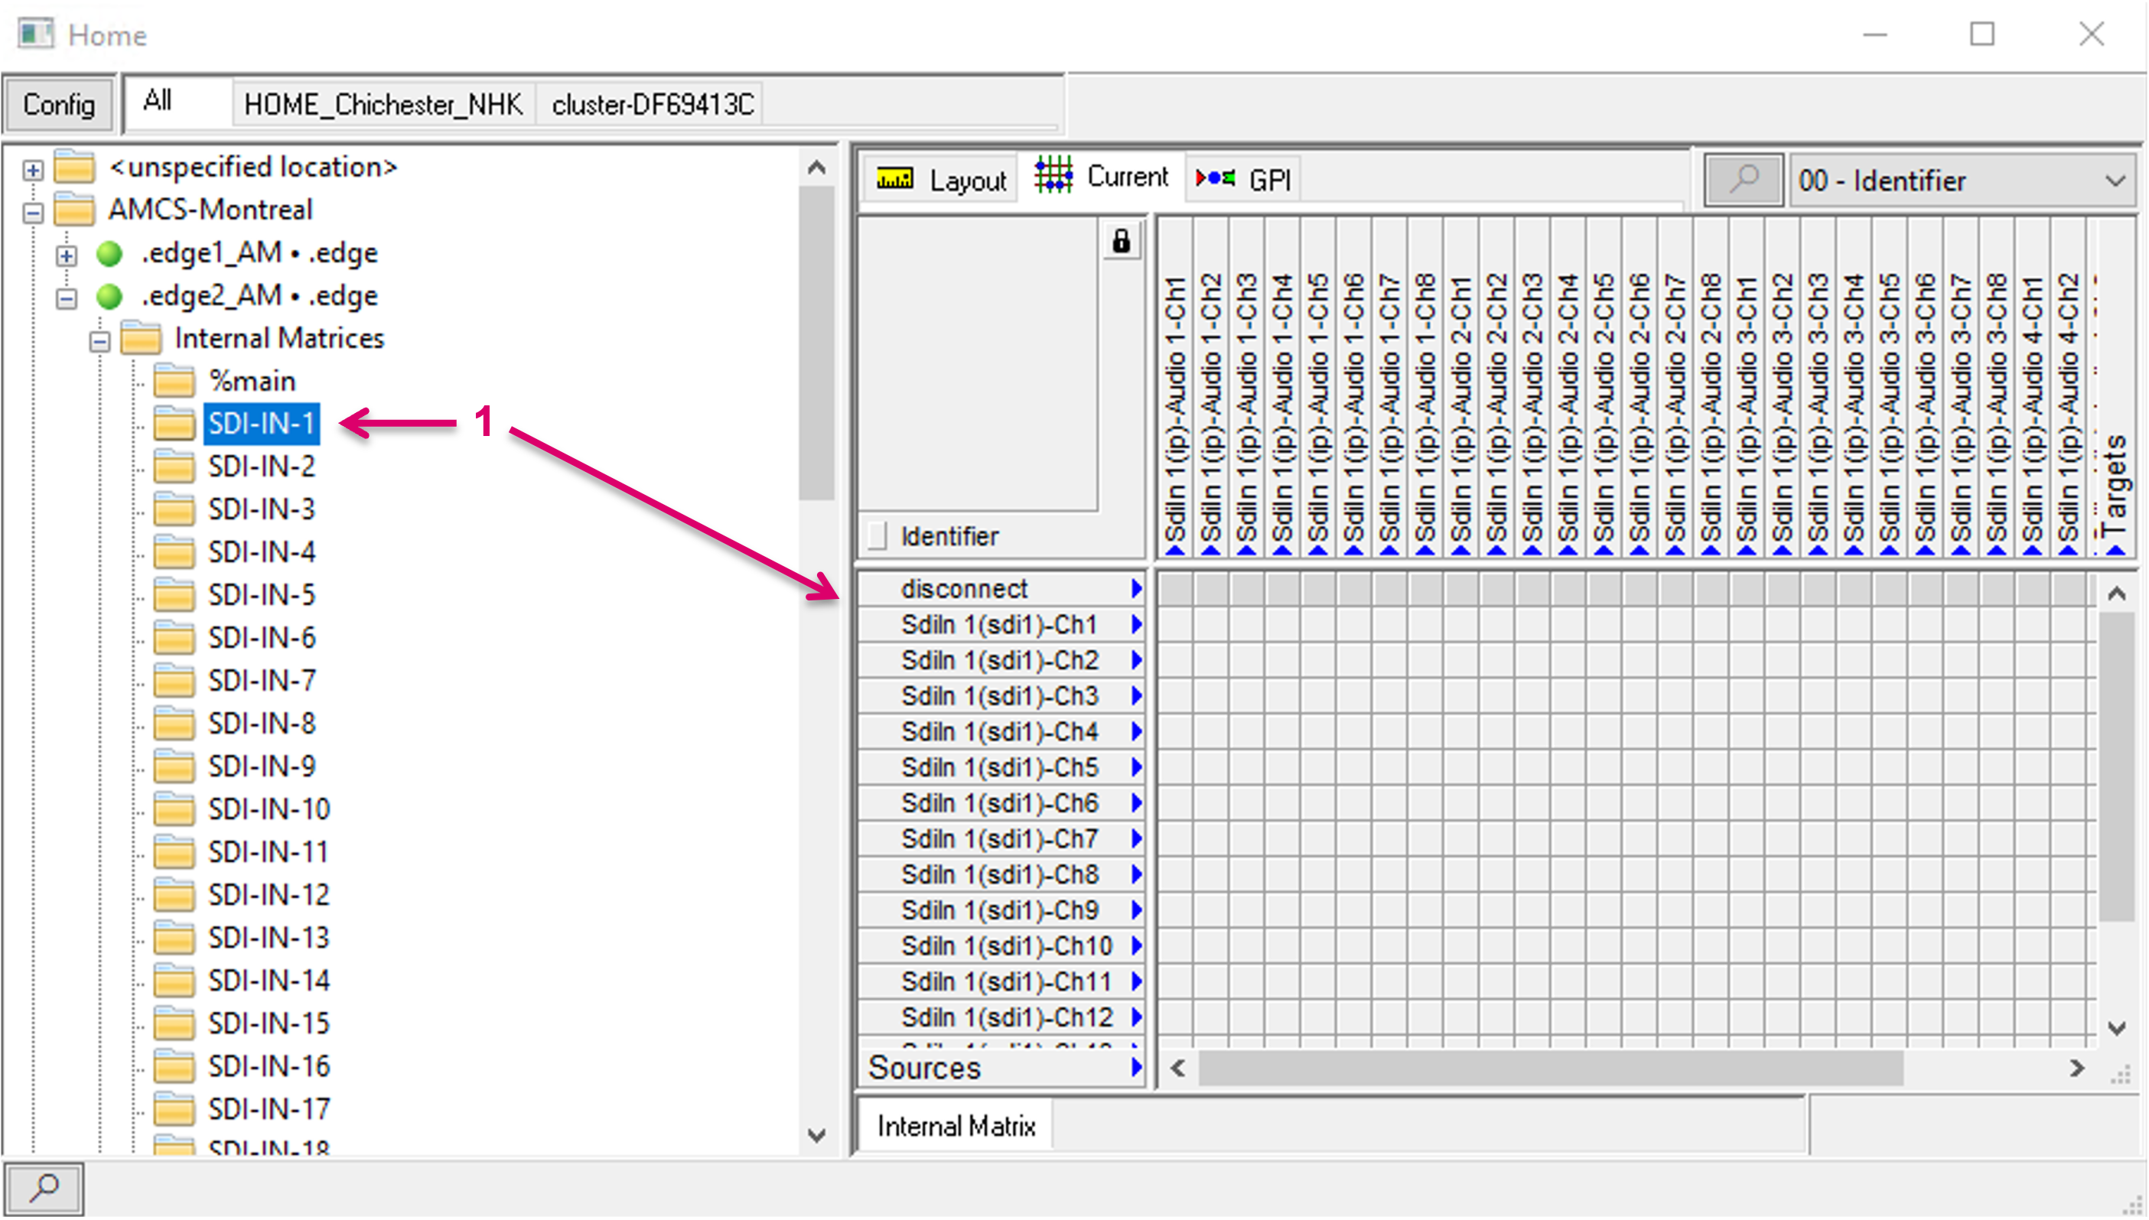This screenshot has height=1220, width=2149.
Task: Toggle crosspoint cell for Sdiln 1(sdi1)-Ch5 first column
Action: (1175, 769)
